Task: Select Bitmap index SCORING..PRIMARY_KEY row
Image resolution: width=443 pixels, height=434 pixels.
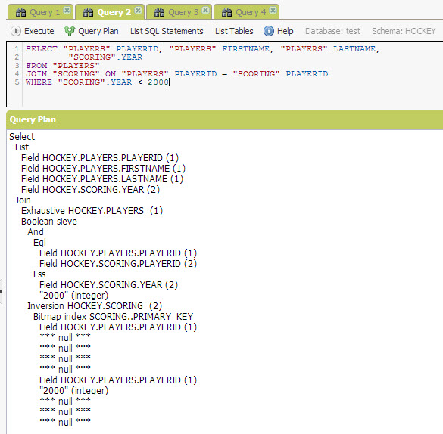Action: [x=114, y=316]
